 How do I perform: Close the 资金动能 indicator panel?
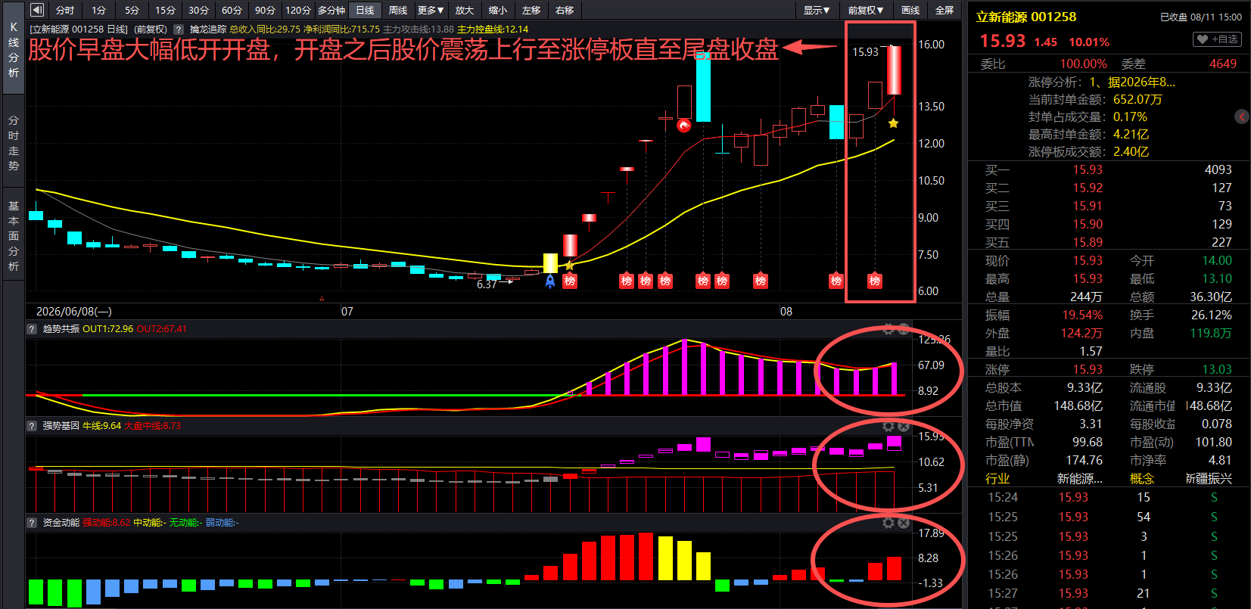pos(903,523)
